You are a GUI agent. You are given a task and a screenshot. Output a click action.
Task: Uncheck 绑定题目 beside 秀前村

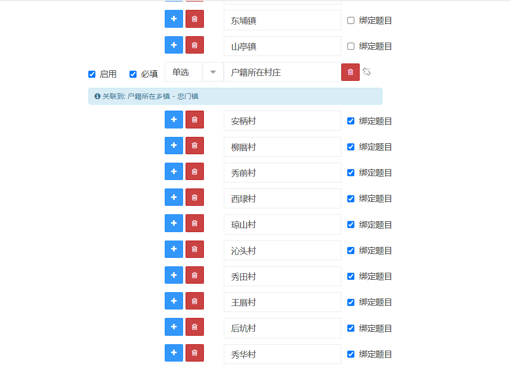(351, 172)
